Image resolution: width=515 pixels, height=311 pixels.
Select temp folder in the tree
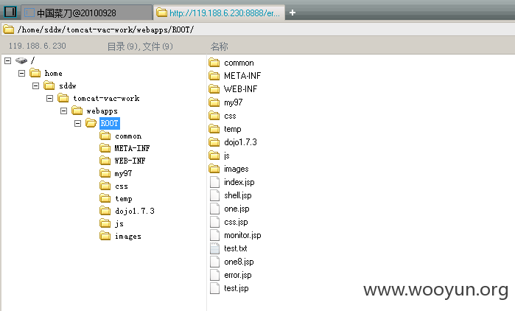point(124,199)
